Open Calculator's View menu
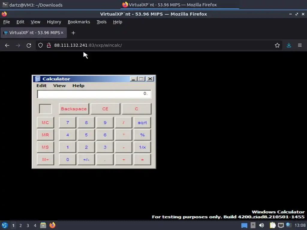 (59, 86)
